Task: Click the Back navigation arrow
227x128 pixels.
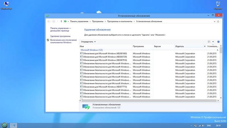Action: (x=49, y=21)
